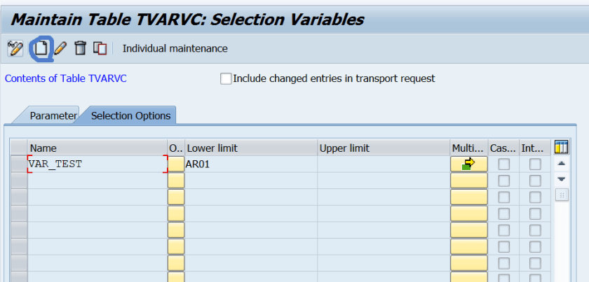The height and width of the screenshot is (282, 589).
Task: Click Individual maintenance button
Action: 175,48
